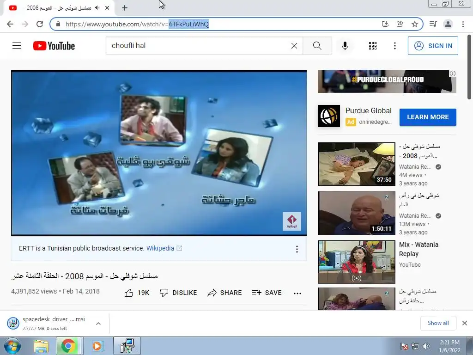Open the Mix - Watania Replay thumbnail
The height and width of the screenshot is (355, 473).
click(x=356, y=262)
